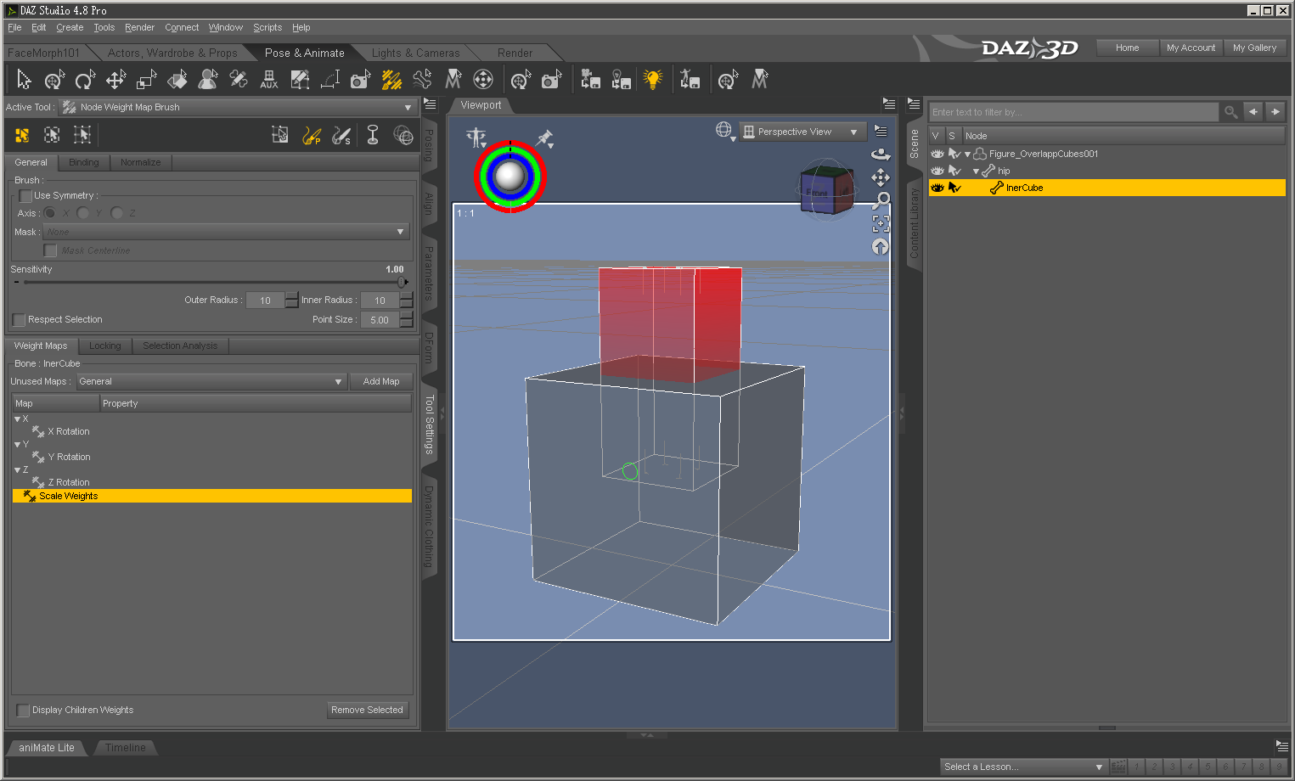Switch to the Locking tab
Image resolution: width=1295 pixels, height=781 pixels.
105,346
